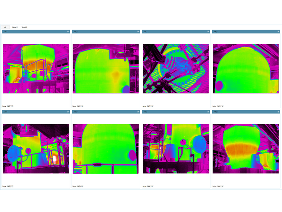Image resolution: width=282 pixels, height=212 pixels.
Task: Click the popout icon on the ARC1 panel header
Action: [68, 31]
